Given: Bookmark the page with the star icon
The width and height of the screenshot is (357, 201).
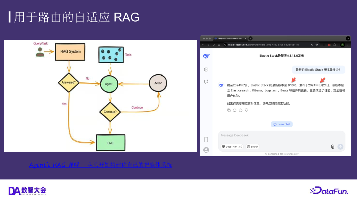Looking at the screenshot, I should click(317, 45).
